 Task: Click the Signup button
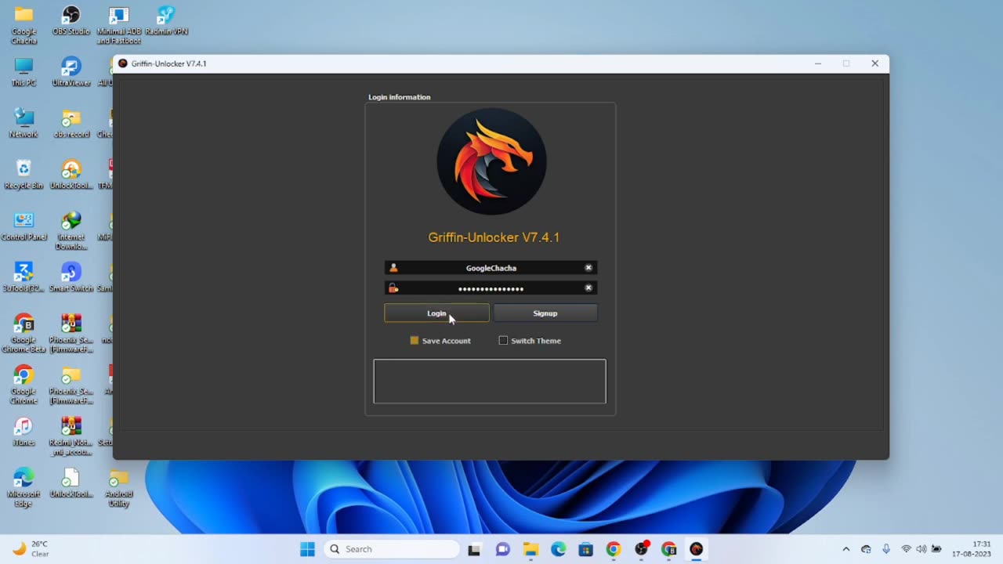tap(545, 313)
